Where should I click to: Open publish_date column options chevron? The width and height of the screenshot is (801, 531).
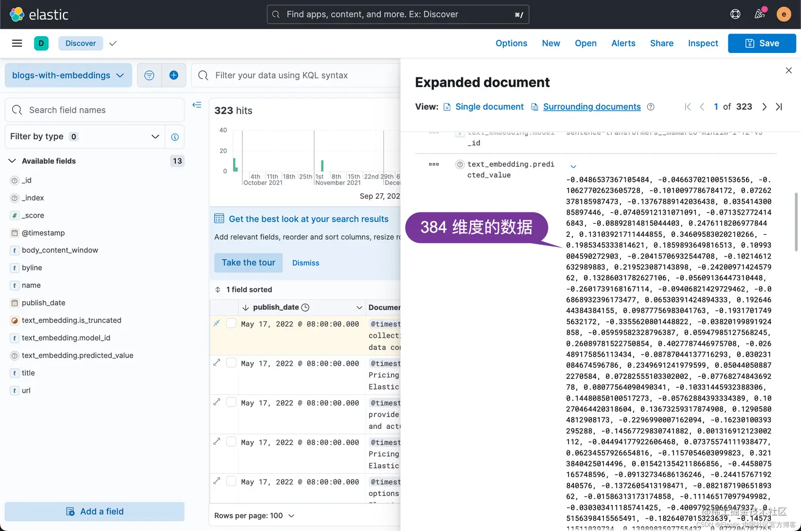click(x=359, y=307)
